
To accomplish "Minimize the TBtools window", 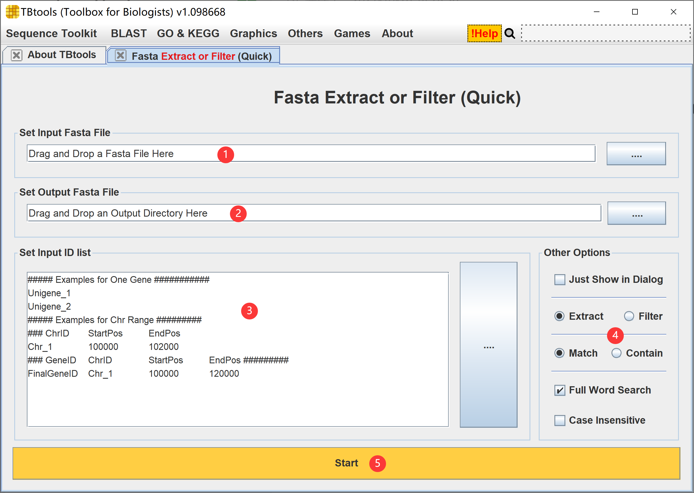I will click(596, 12).
